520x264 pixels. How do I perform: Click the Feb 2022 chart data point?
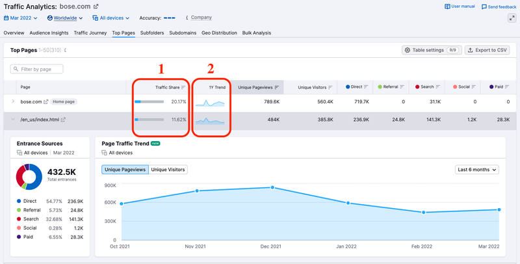click(x=424, y=212)
